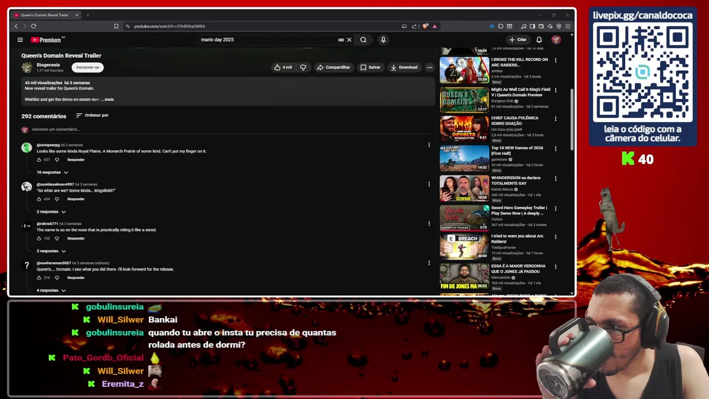The width and height of the screenshot is (709, 399).
Task: Open the music note playlist icon
Action: click(x=523, y=26)
